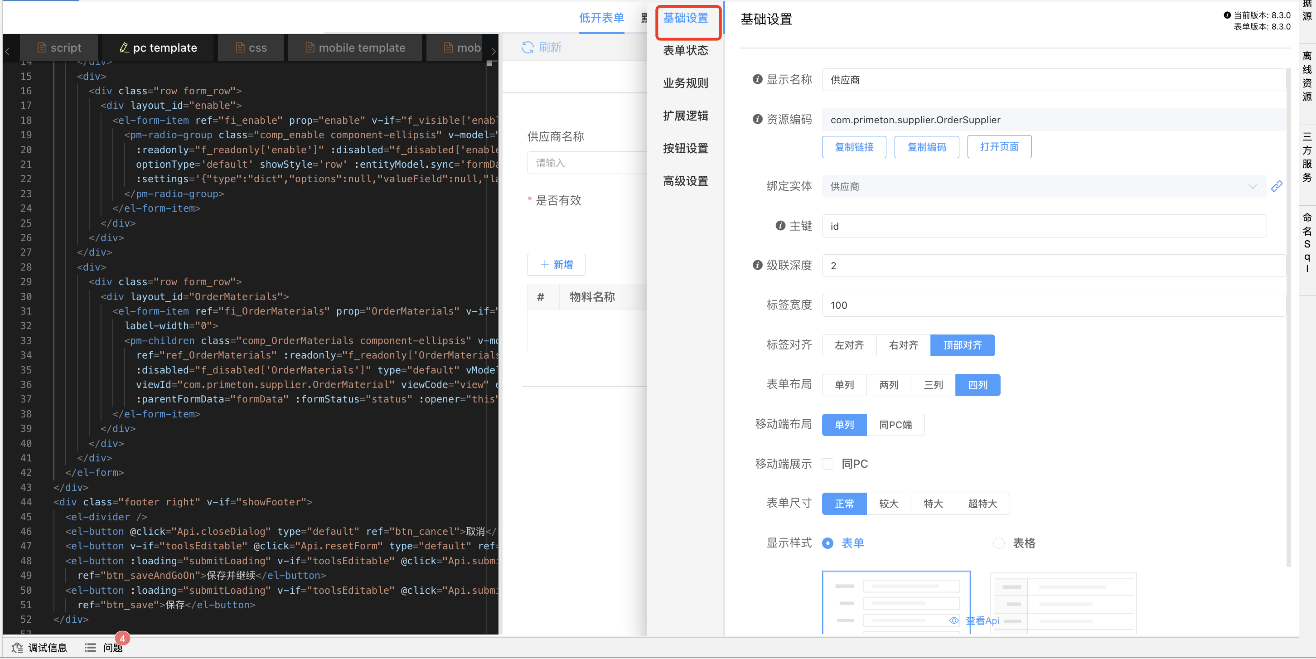This screenshot has width=1316, height=659.
Task: Open the 问题 list icon
Action: (x=91, y=648)
